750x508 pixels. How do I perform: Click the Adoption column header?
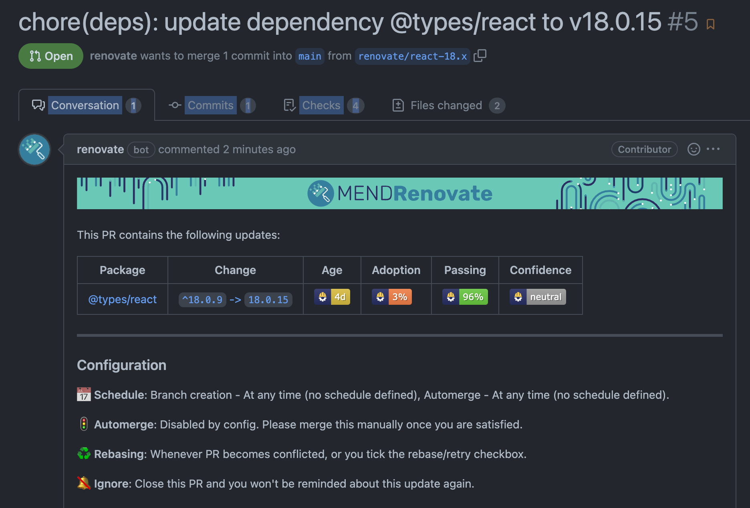(396, 270)
